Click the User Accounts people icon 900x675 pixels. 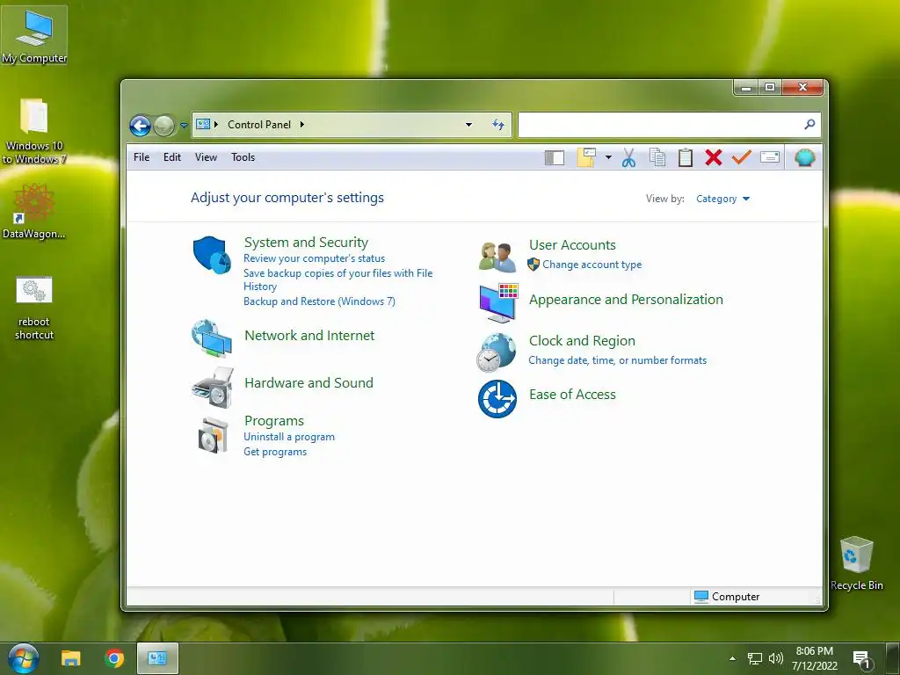click(497, 257)
